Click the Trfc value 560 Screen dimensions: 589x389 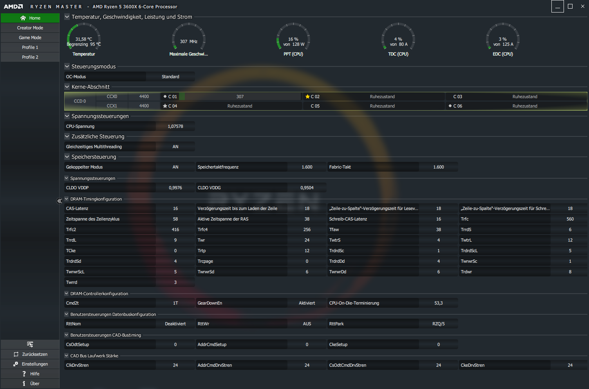[570, 219]
